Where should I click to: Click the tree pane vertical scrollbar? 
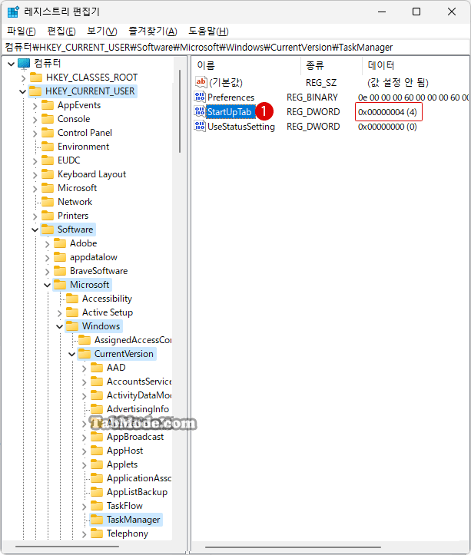[x=180, y=111]
